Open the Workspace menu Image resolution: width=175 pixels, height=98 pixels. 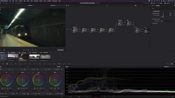tap(55, 1)
